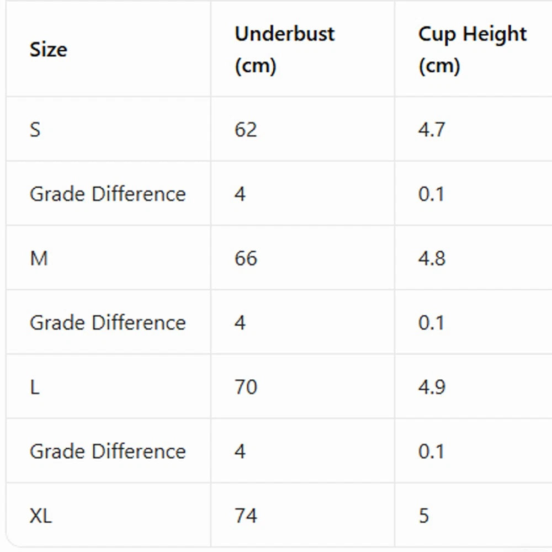Select the S size row label

coord(35,129)
